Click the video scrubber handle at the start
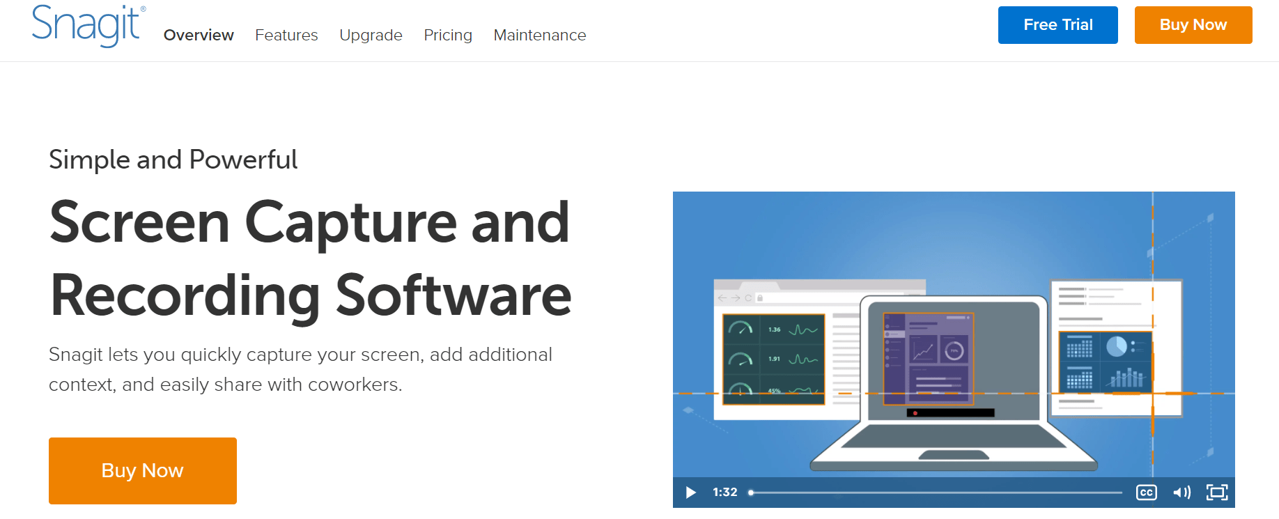1279x519 pixels. pos(751,493)
